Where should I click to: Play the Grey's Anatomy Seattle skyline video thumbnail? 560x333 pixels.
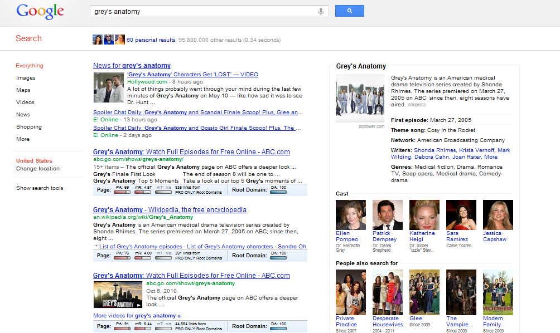point(118,295)
